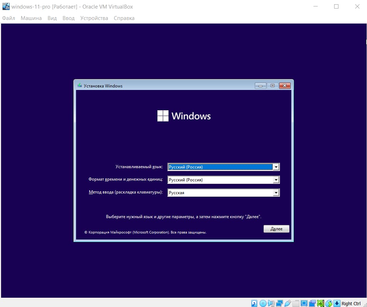This screenshot has width=367, height=307.
Task: Open the Файл menu
Action: point(9,18)
